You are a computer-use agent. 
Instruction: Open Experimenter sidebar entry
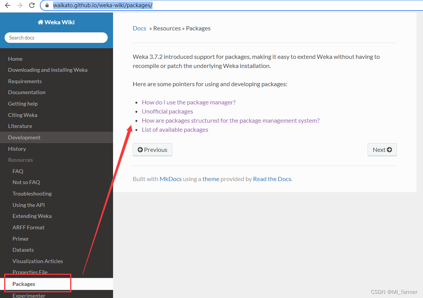coord(29,295)
